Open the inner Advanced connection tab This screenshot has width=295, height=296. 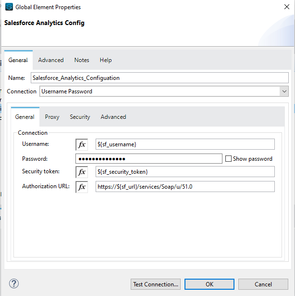(113, 117)
